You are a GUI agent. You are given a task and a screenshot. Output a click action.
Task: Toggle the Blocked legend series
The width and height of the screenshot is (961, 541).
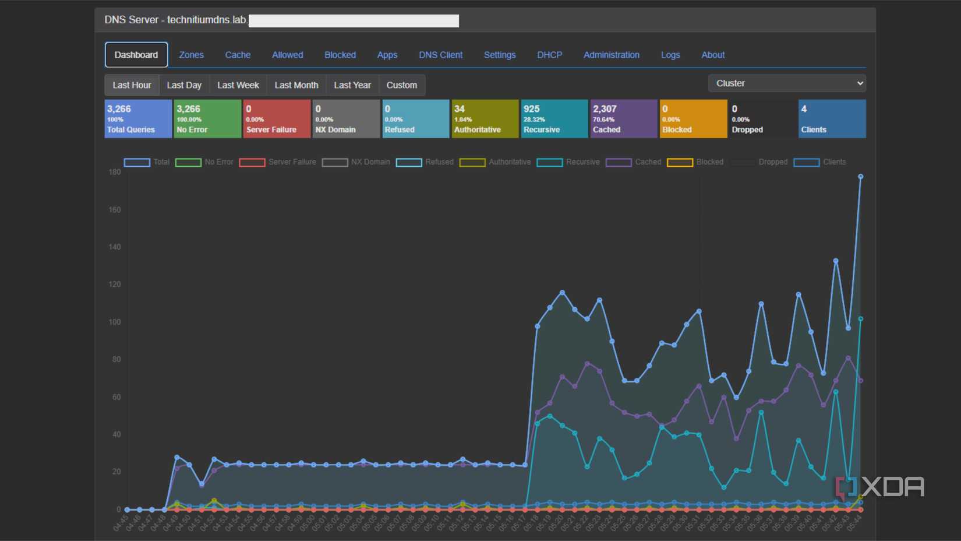tap(695, 162)
